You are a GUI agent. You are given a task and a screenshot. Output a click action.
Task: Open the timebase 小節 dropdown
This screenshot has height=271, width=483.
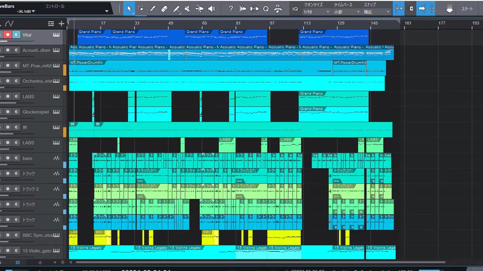[x=346, y=12]
